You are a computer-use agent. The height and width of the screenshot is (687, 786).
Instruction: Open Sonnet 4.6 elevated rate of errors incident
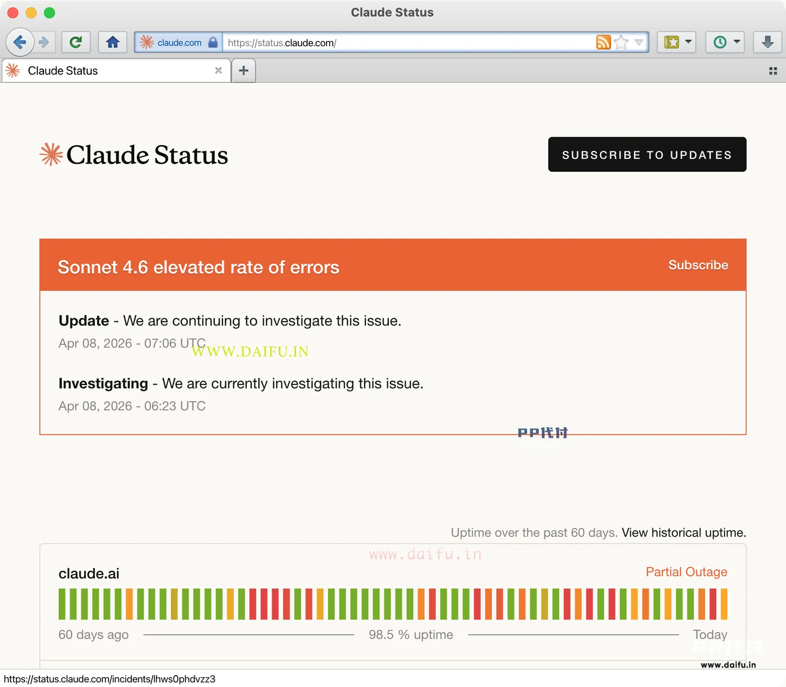(199, 267)
